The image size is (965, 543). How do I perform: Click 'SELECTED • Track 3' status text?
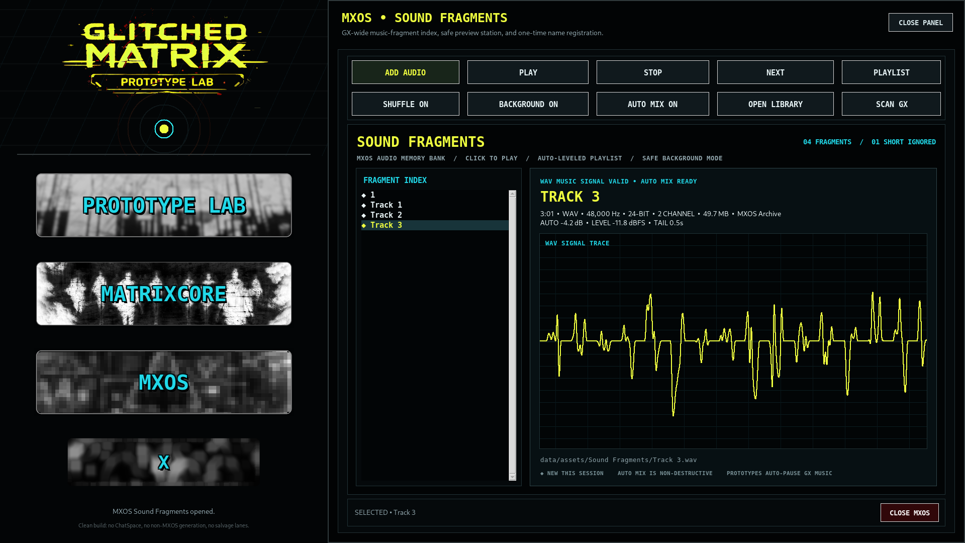385,512
